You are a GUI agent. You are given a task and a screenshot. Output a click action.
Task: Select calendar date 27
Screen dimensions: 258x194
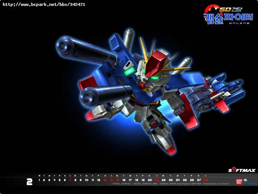[x=199, y=180]
